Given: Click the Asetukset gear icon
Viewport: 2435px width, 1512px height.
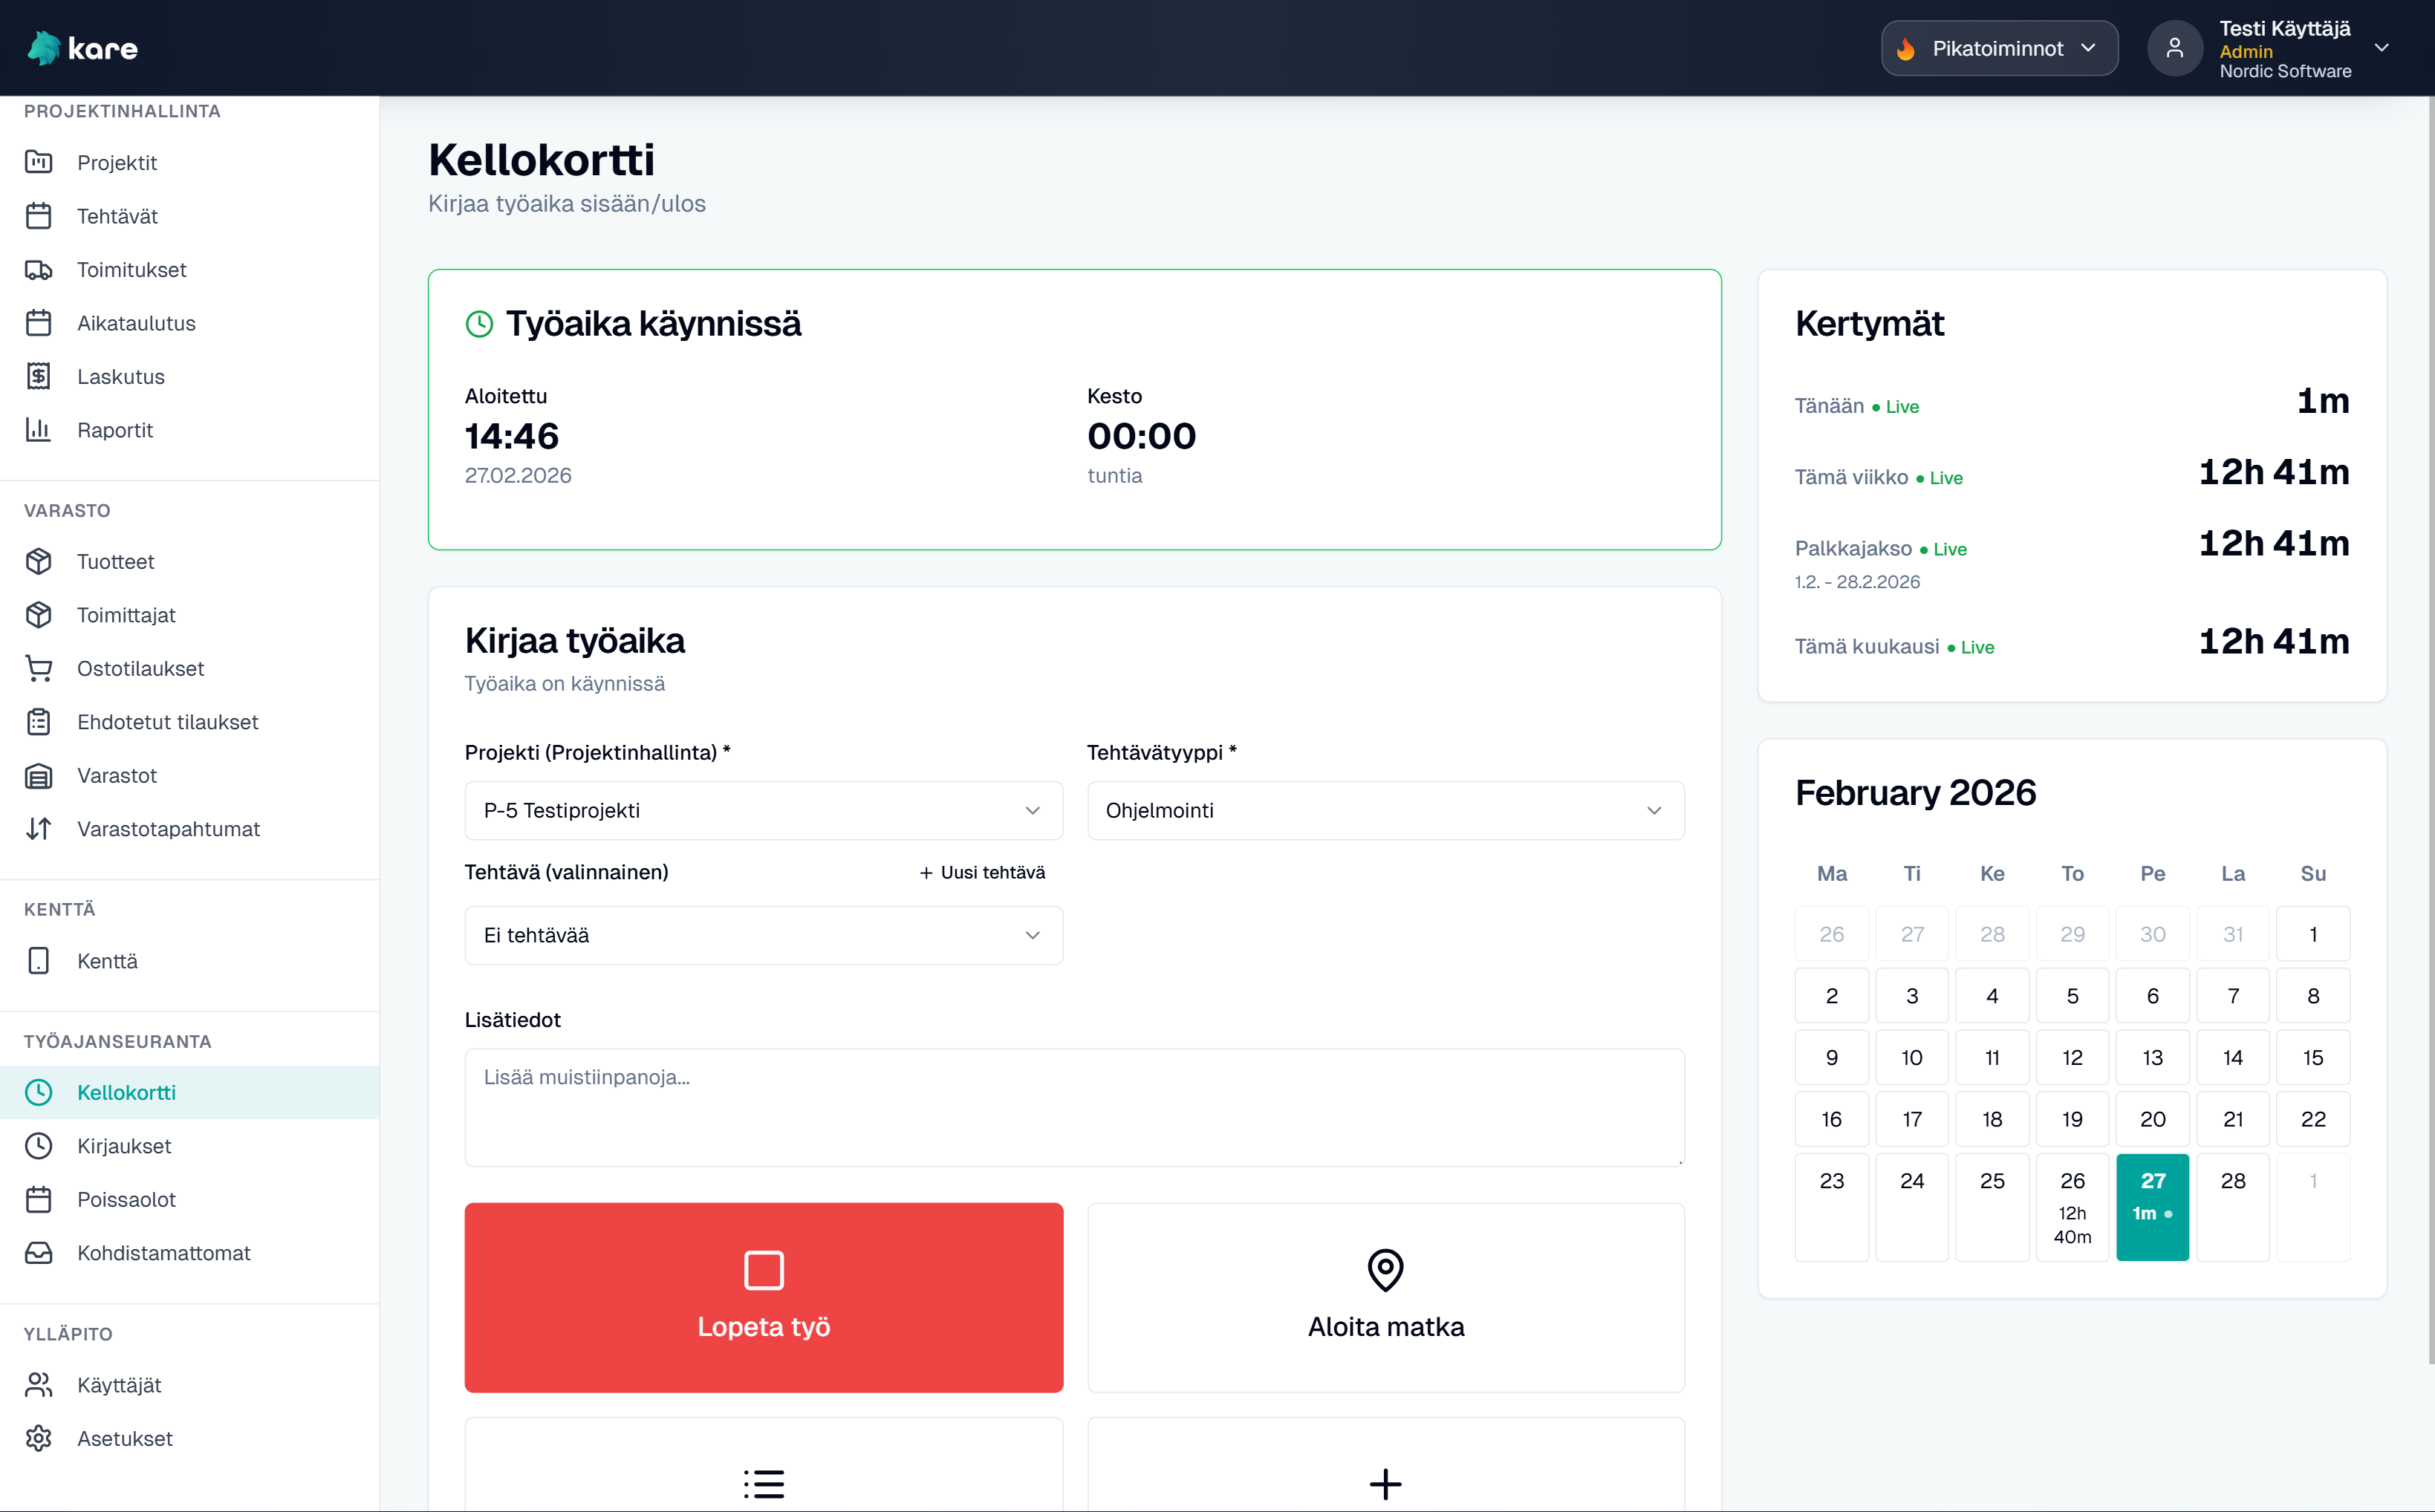Looking at the screenshot, I should [38, 1439].
